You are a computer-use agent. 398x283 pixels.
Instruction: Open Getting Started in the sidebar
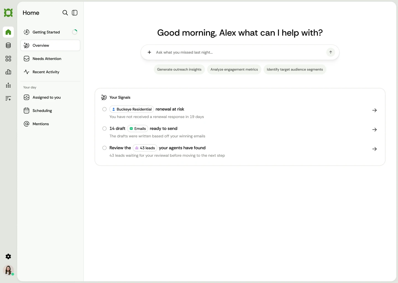(50, 32)
